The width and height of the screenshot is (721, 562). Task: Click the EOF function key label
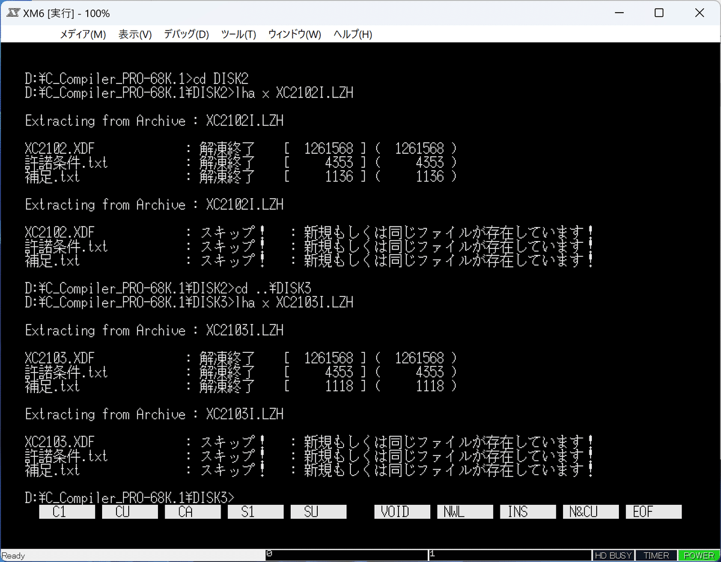point(654,512)
